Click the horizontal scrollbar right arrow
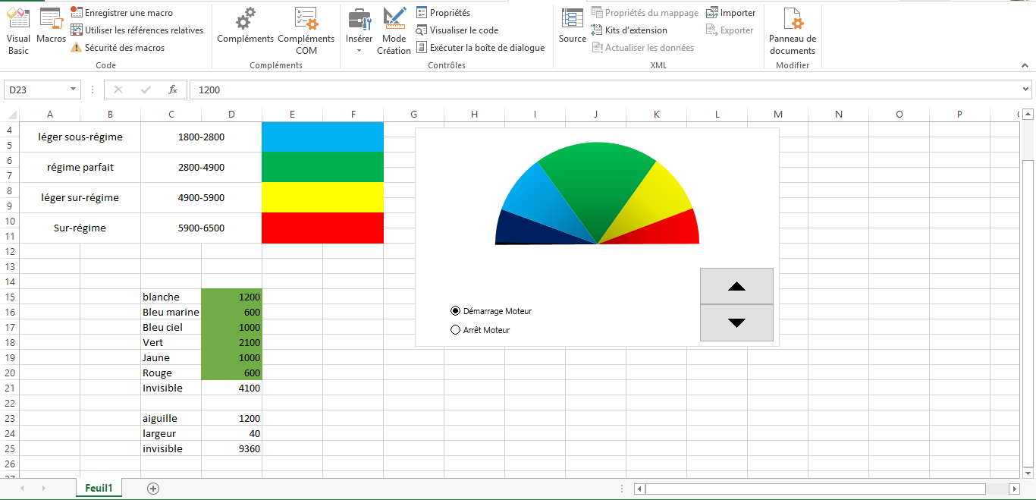Screen dimensions: 1036x500 pos(1013,489)
